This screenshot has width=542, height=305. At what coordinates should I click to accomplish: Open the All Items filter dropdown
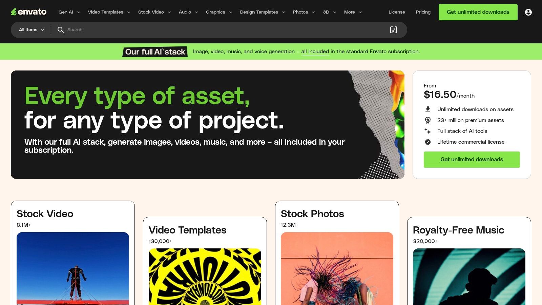tap(32, 30)
